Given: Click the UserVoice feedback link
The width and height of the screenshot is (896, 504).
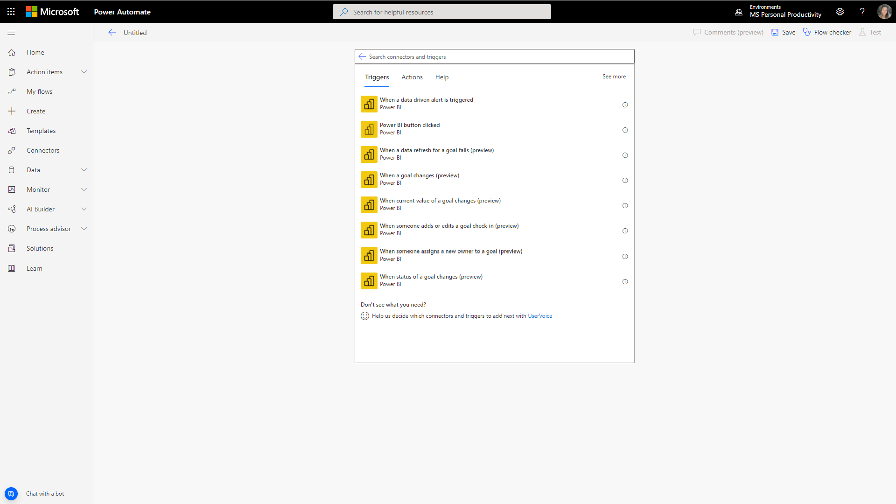Looking at the screenshot, I should click(x=539, y=315).
